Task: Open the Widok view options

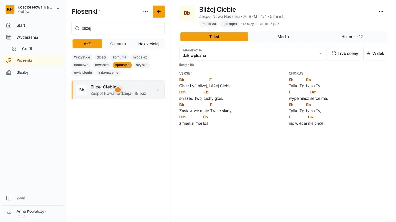Action: coord(375,53)
